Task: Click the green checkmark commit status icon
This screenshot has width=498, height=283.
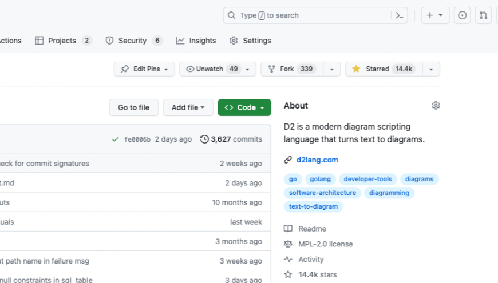Action: (x=116, y=139)
